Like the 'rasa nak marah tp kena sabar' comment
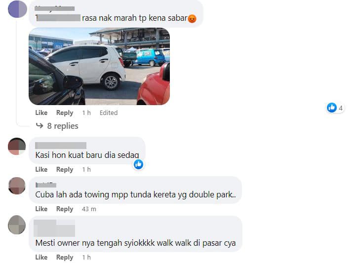The width and height of the screenshot is (359, 263). [41, 113]
